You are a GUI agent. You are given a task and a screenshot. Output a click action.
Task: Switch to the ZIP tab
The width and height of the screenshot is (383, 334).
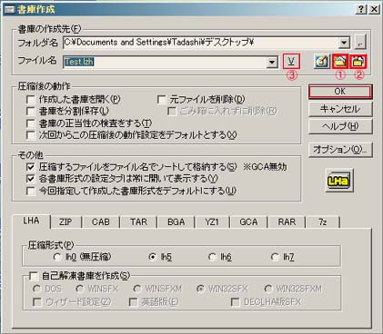pyautogui.click(x=66, y=221)
